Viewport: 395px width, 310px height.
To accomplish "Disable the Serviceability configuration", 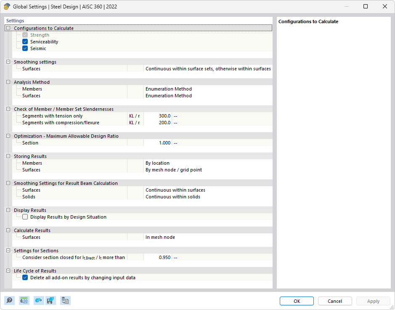I will click(25, 42).
